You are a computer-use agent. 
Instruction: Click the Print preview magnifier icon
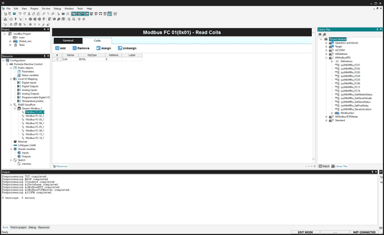[x=67, y=14]
